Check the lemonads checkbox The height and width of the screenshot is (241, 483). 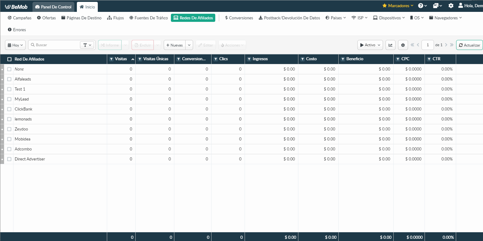9,119
